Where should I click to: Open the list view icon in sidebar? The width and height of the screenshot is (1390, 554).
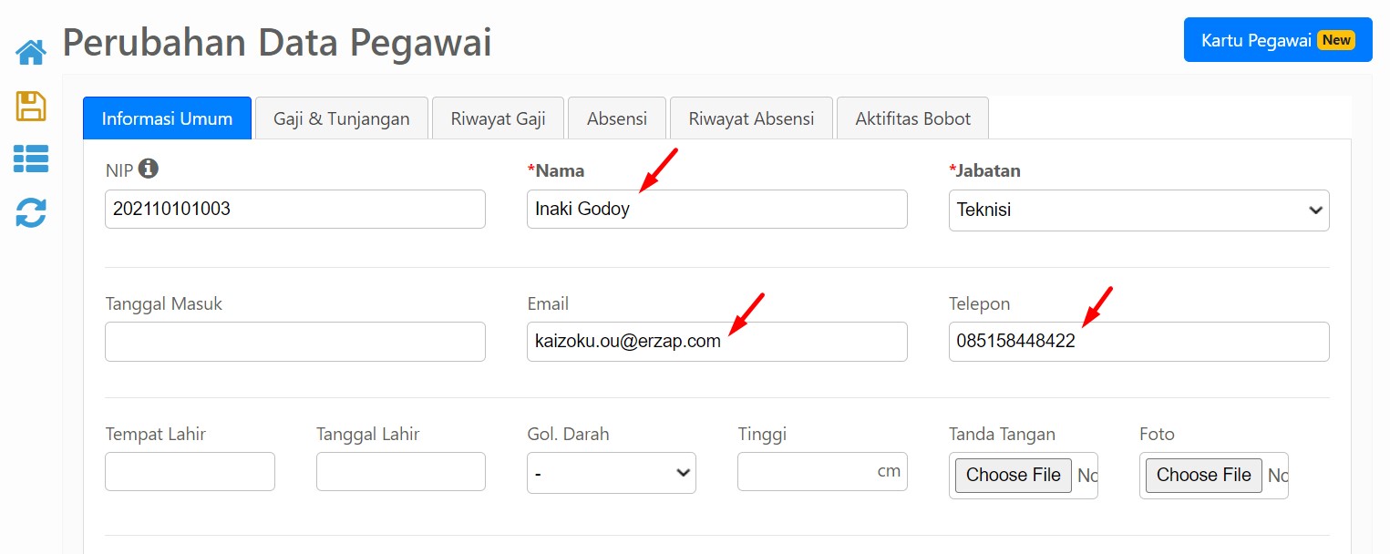31,159
